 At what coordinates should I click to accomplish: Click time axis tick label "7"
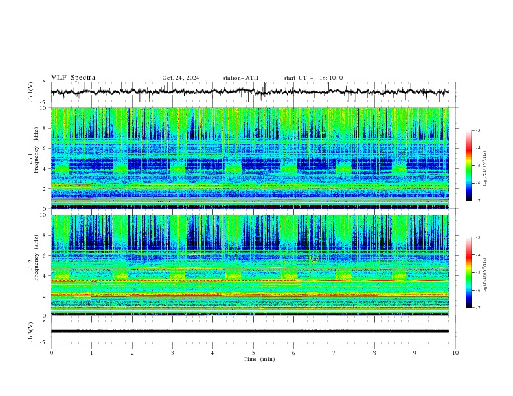(334, 353)
